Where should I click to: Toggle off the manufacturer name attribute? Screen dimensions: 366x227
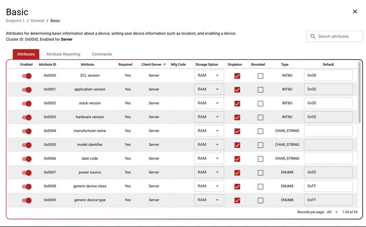[x=27, y=131]
